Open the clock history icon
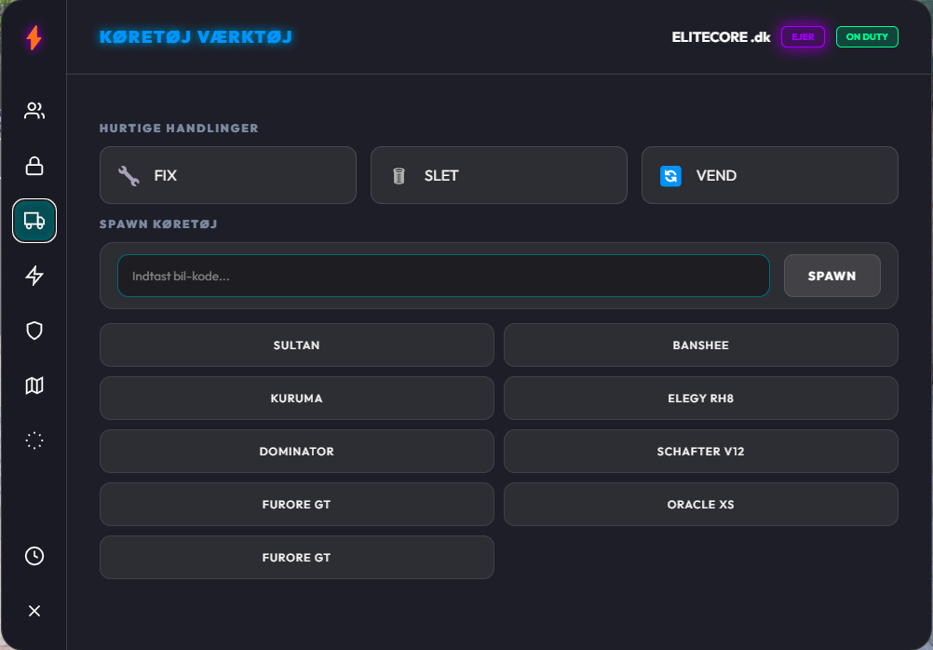Viewport: 933px width, 650px height. (34, 556)
